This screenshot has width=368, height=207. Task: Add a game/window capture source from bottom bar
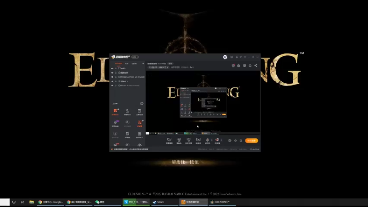pos(169,141)
